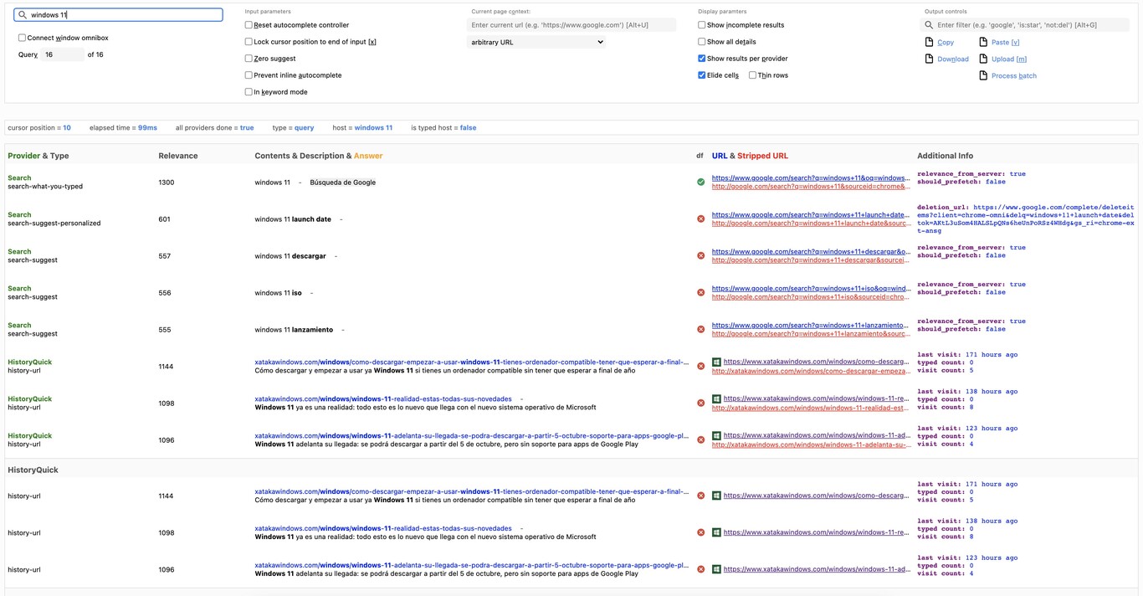Click 'type = query' status text
Viewport: 1143px width, 596px height.
[x=293, y=127]
